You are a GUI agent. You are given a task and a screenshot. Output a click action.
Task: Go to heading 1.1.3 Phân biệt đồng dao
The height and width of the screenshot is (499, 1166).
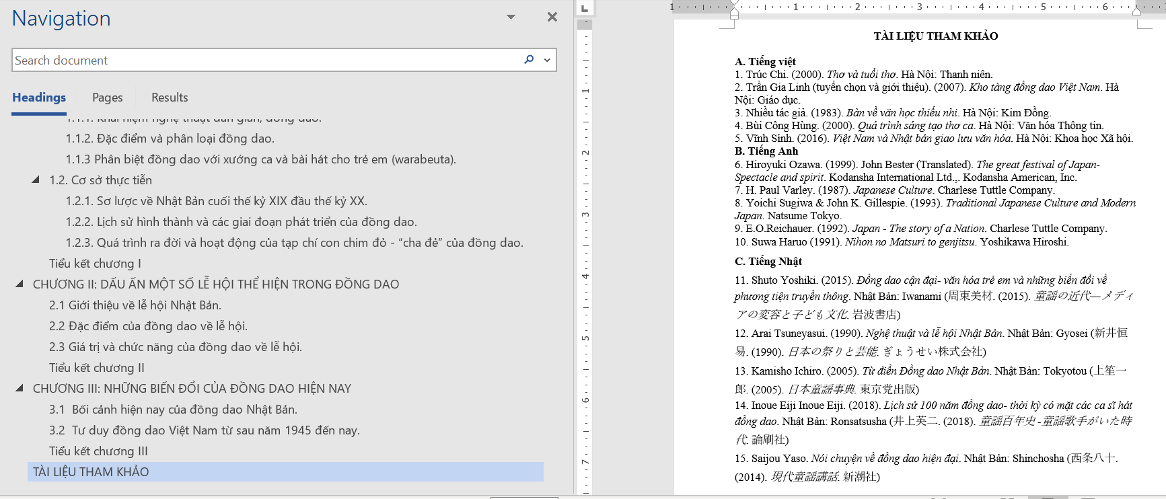[x=261, y=159]
